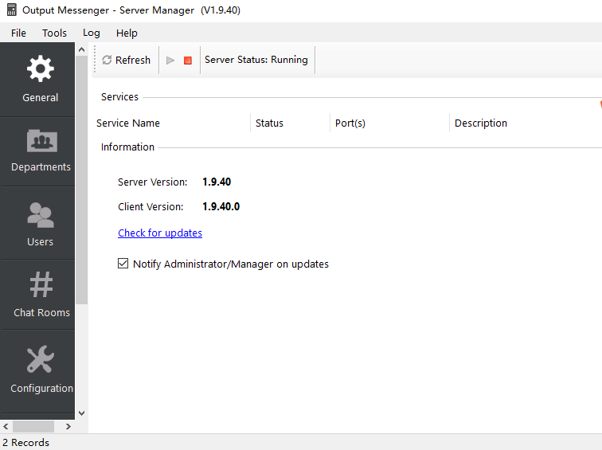Start the server with the play icon

(x=170, y=61)
